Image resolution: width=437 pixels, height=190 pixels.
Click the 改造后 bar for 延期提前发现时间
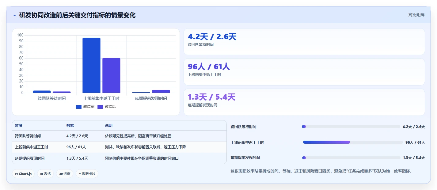coord(161,91)
